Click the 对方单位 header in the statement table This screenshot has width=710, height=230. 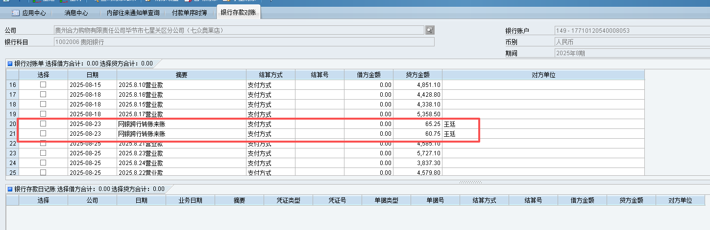click(x=543, y=75)
